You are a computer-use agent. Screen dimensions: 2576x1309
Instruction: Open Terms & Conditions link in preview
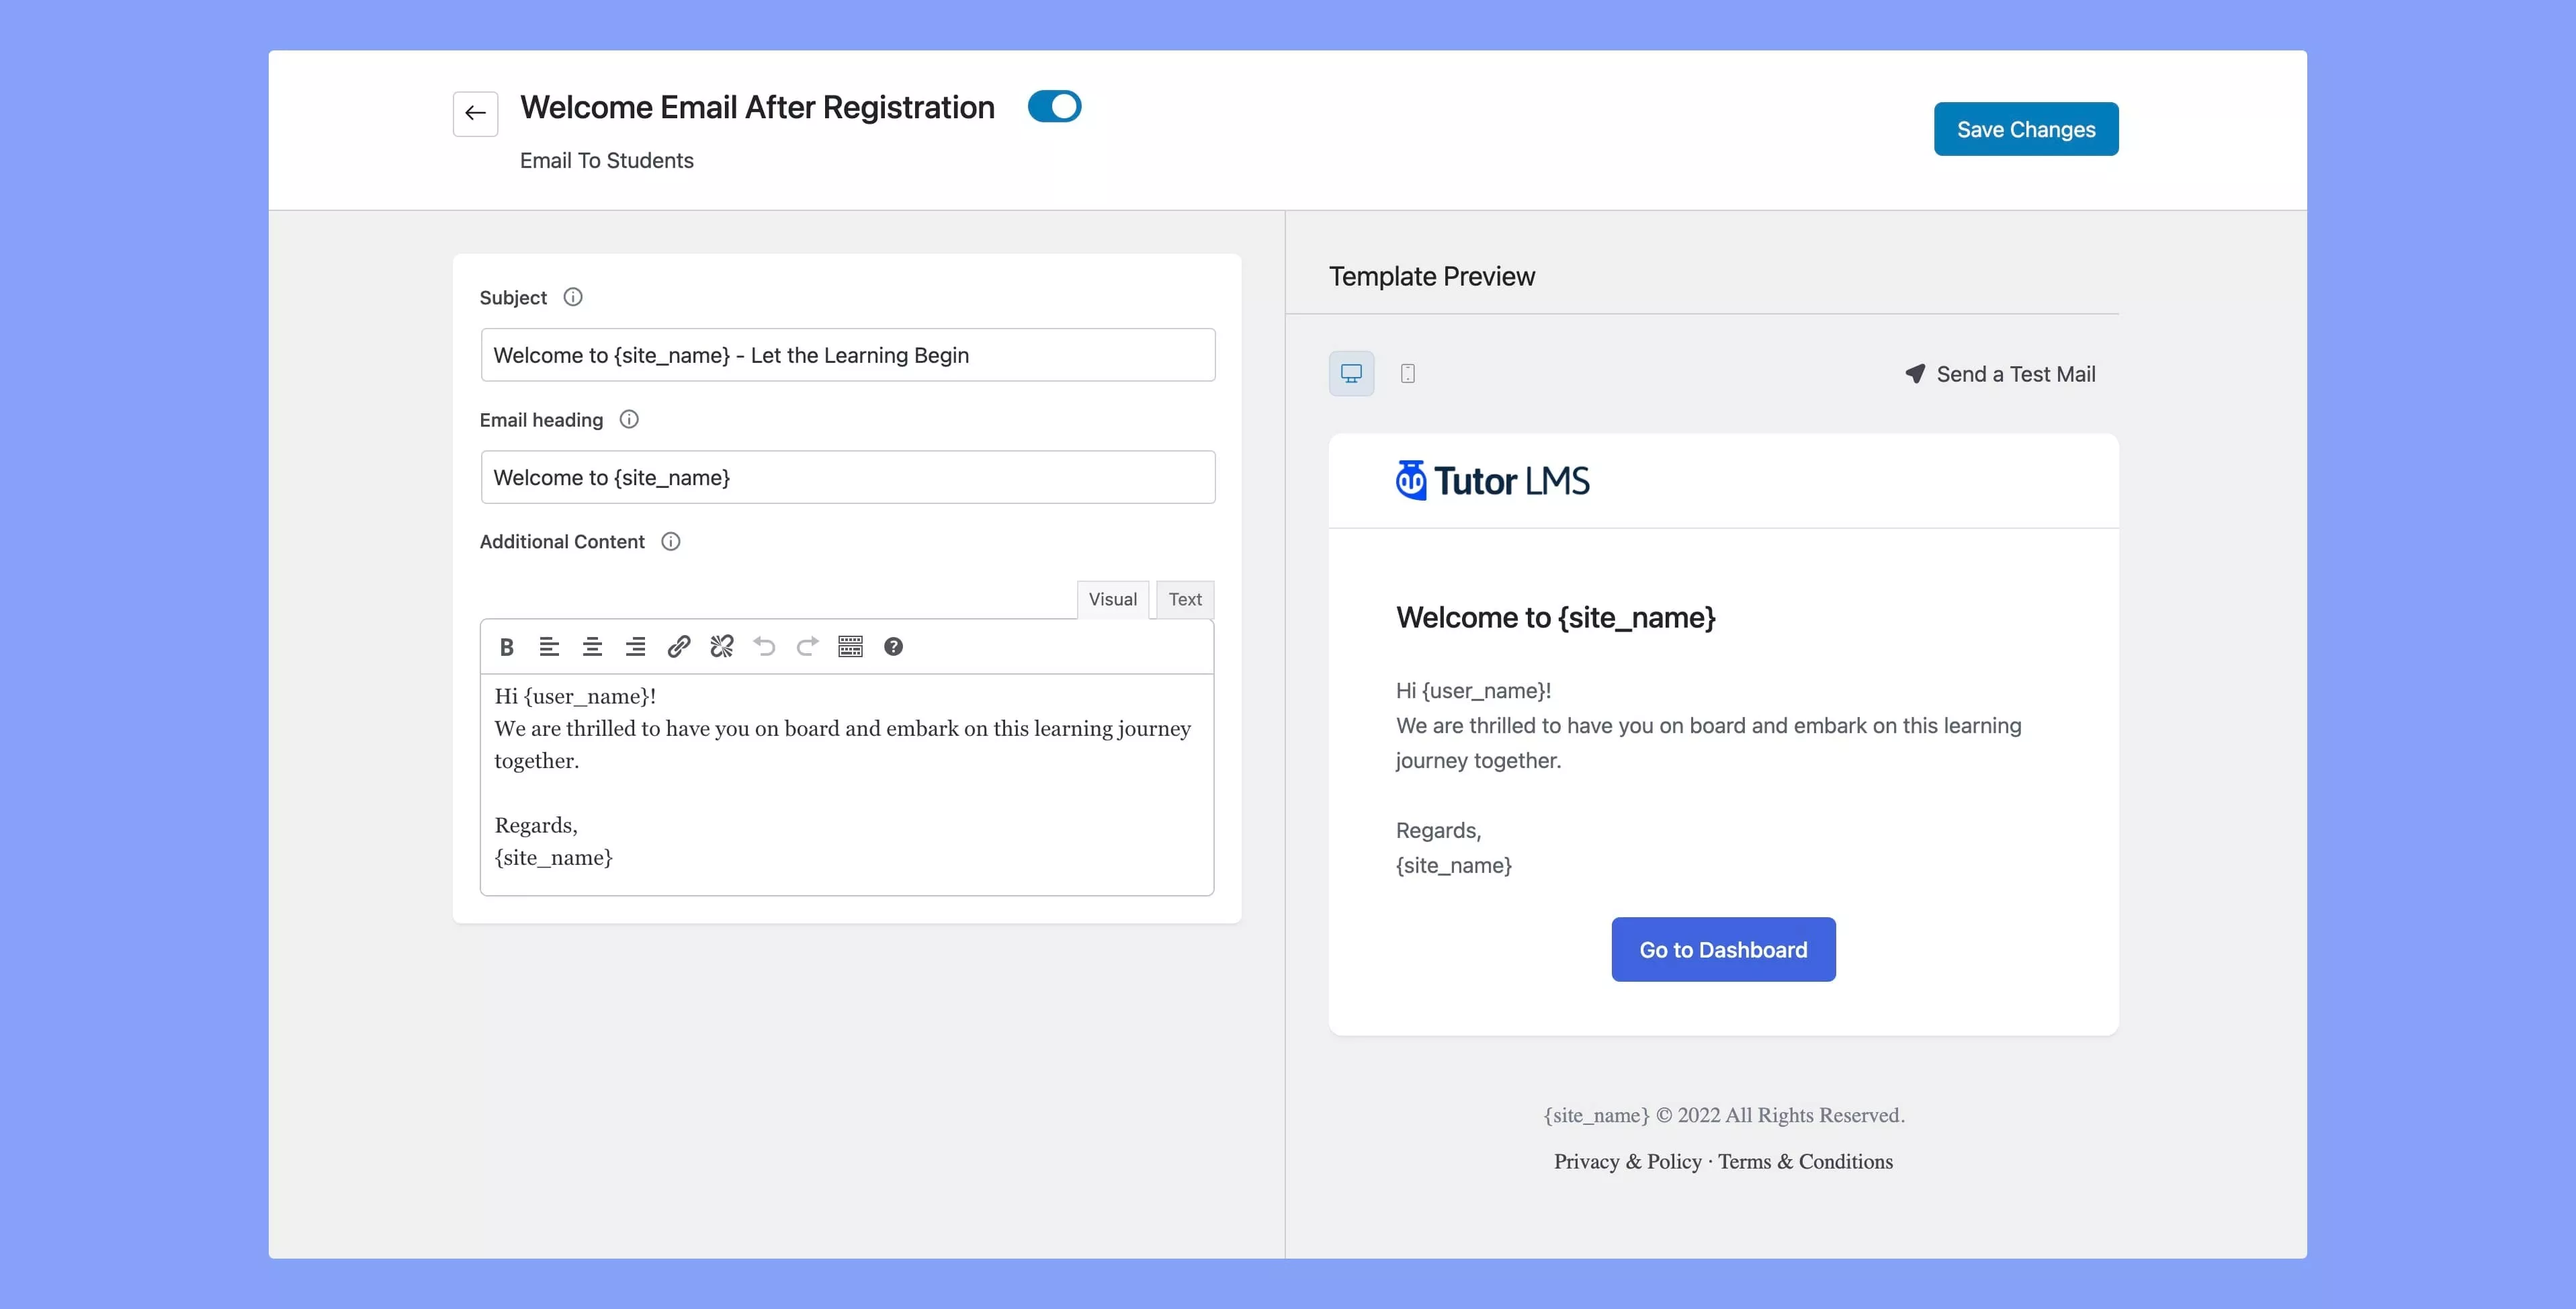(x=1805, y=1161)
